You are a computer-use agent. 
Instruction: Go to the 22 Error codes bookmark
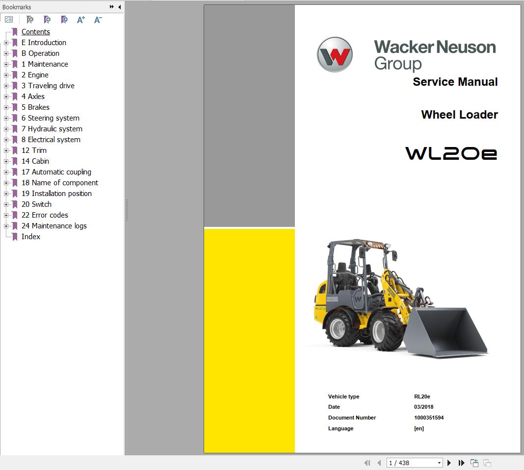(x=45, y=215)
